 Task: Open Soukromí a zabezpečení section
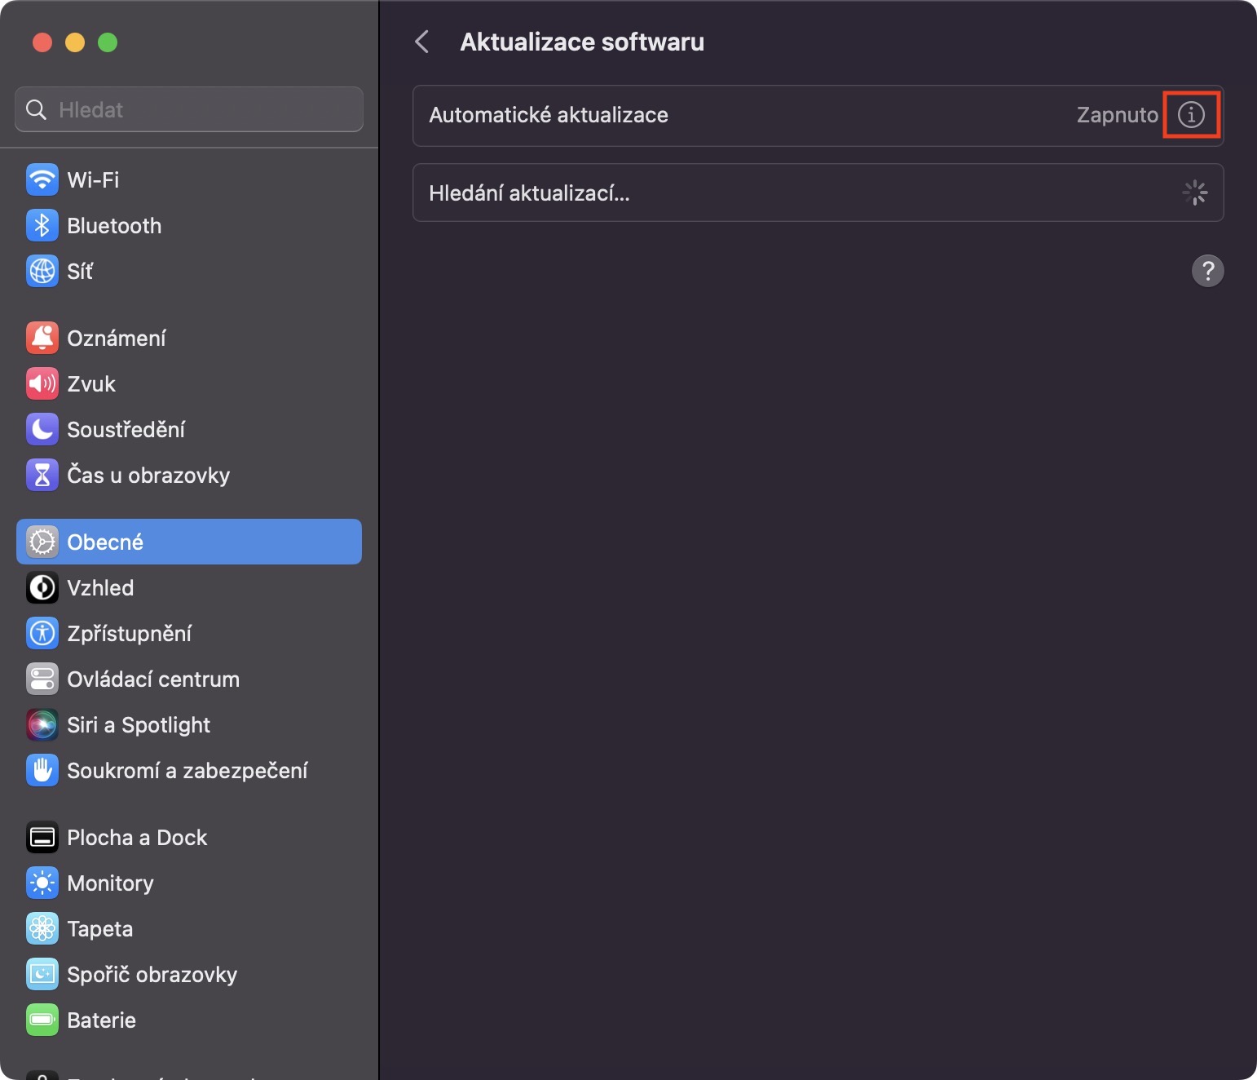[187, 770]
